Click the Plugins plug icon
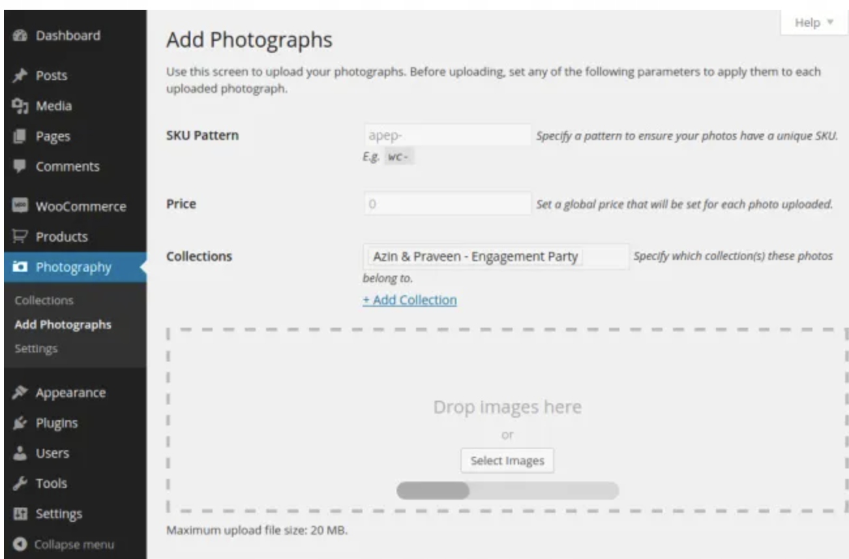 point(20,423)
